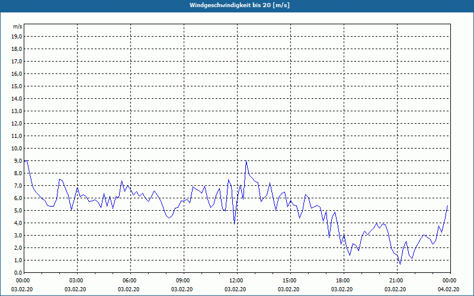
Task: Click the 03.02.20 date under 21:00
Action: (395, 289)
